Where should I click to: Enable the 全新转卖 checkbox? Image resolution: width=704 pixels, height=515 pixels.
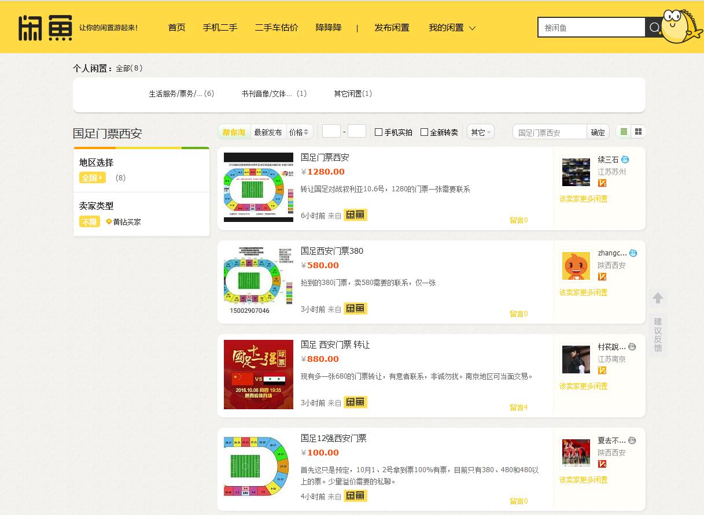tap(424, 132)
